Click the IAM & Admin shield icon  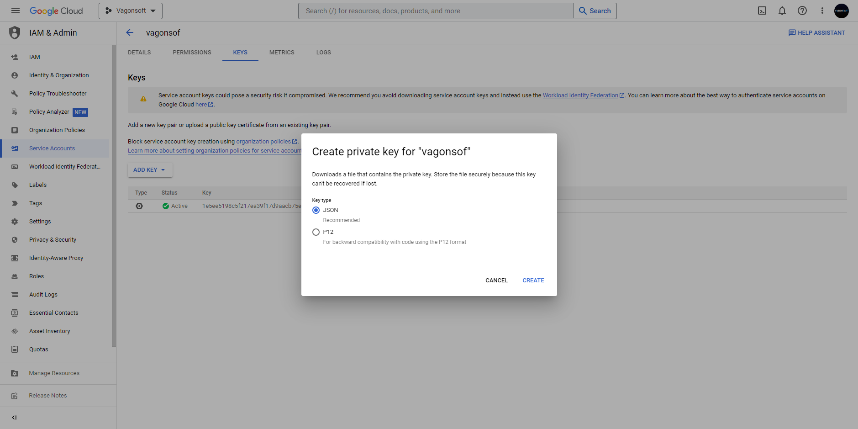point(15,32)
